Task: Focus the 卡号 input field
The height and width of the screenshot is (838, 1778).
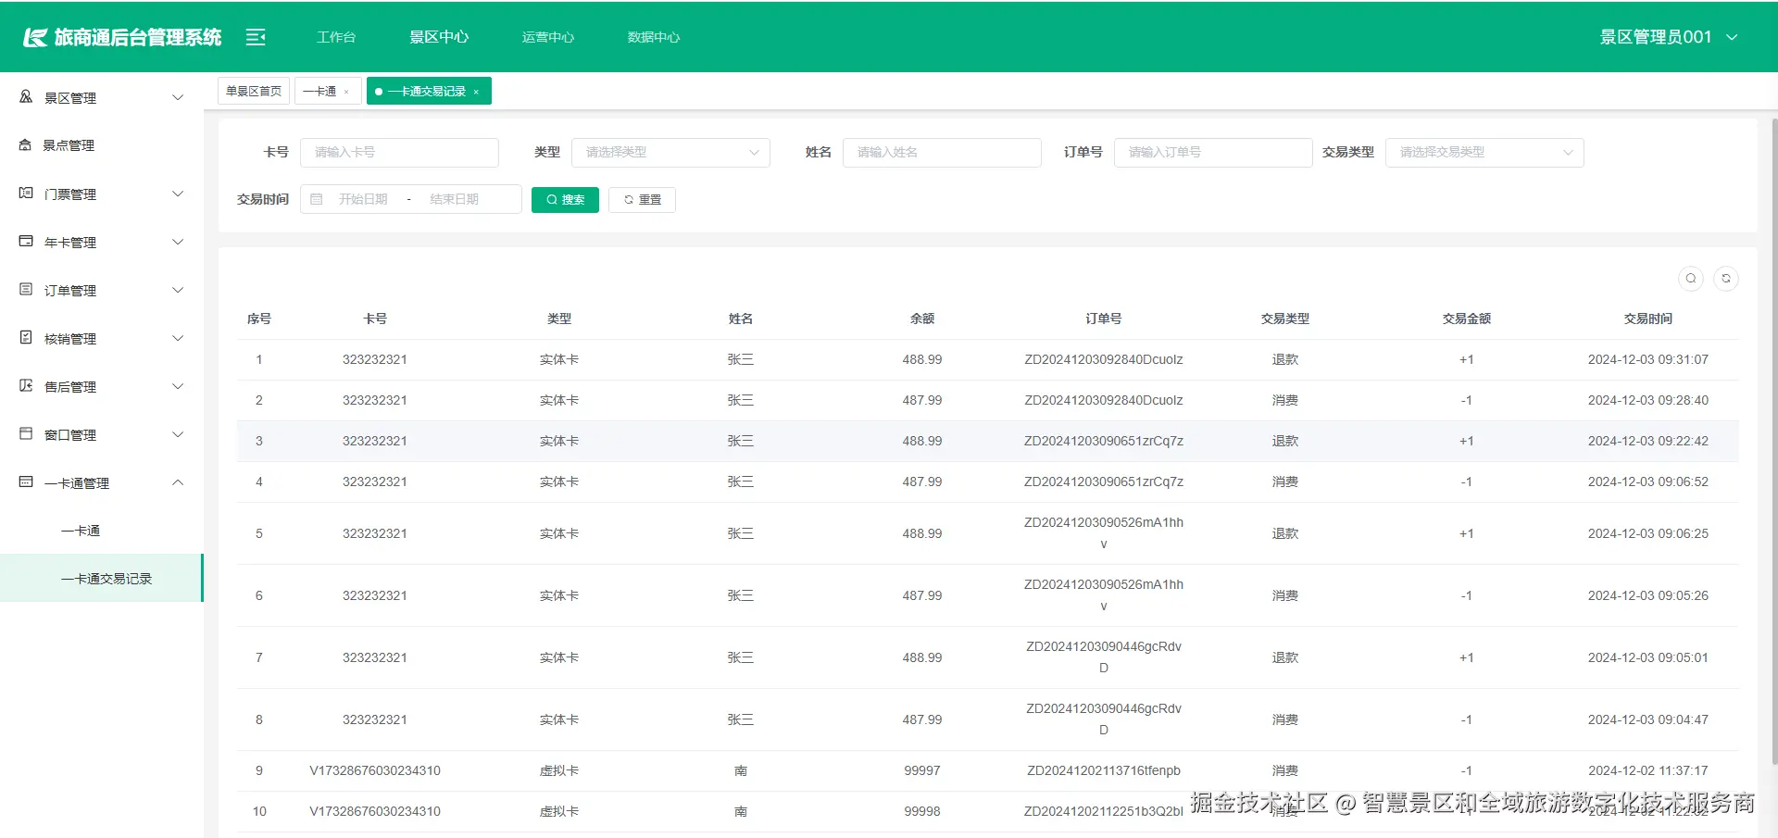Action: pyautogui.click(x=399, y=152)
